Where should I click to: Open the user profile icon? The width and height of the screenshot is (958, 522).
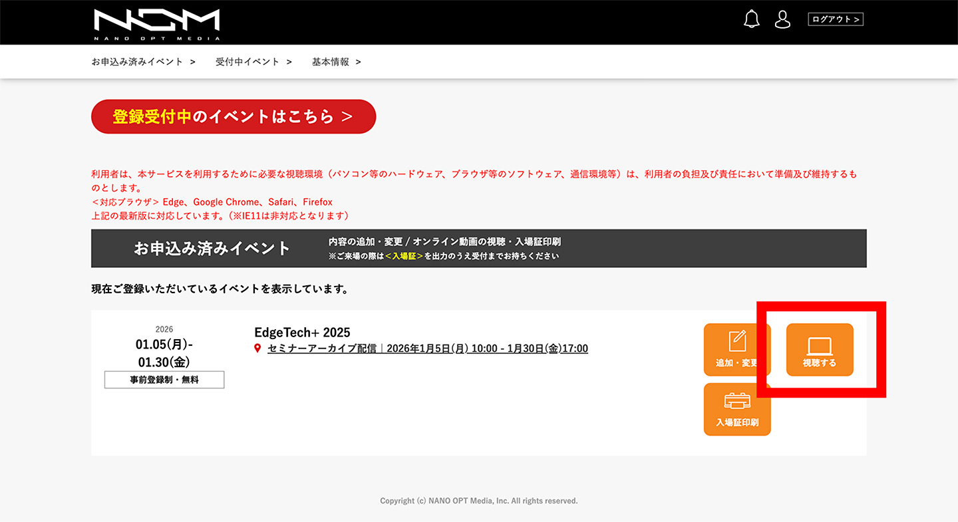point(783,19)
